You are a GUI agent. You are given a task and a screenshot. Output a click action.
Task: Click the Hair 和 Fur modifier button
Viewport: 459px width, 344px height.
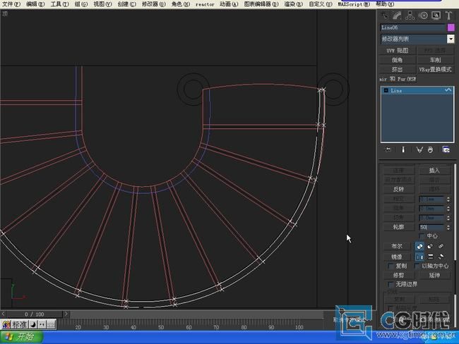[398, 79]
